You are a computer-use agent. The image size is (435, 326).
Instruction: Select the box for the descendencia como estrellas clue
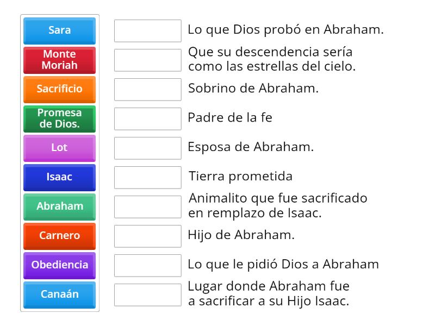pyautogui.click(x=148, y=60)
